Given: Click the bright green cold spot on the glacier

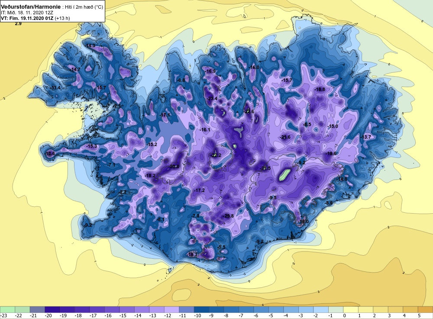Looking at the screenshot, I should click(284, 174).
